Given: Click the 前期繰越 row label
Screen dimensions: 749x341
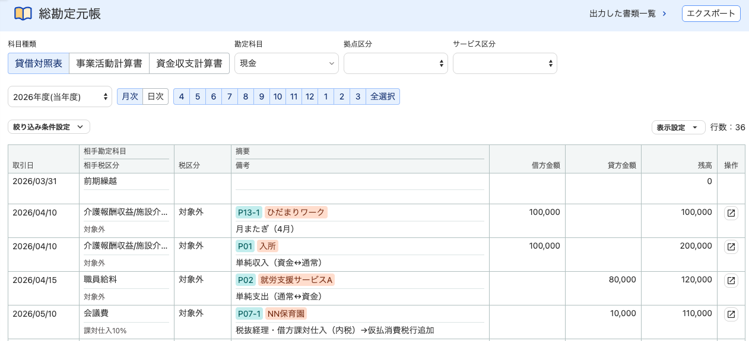Looking at the screenshot, I should [x=100, y=181].
